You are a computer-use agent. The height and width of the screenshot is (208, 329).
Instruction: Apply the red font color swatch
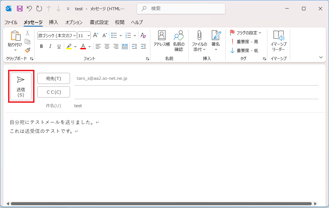83,47
